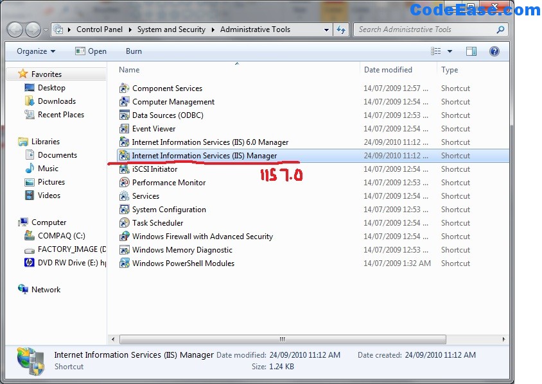Screen dimensions: 542x384
Task: Click the Open toolbar button
Action: (91, 51)
